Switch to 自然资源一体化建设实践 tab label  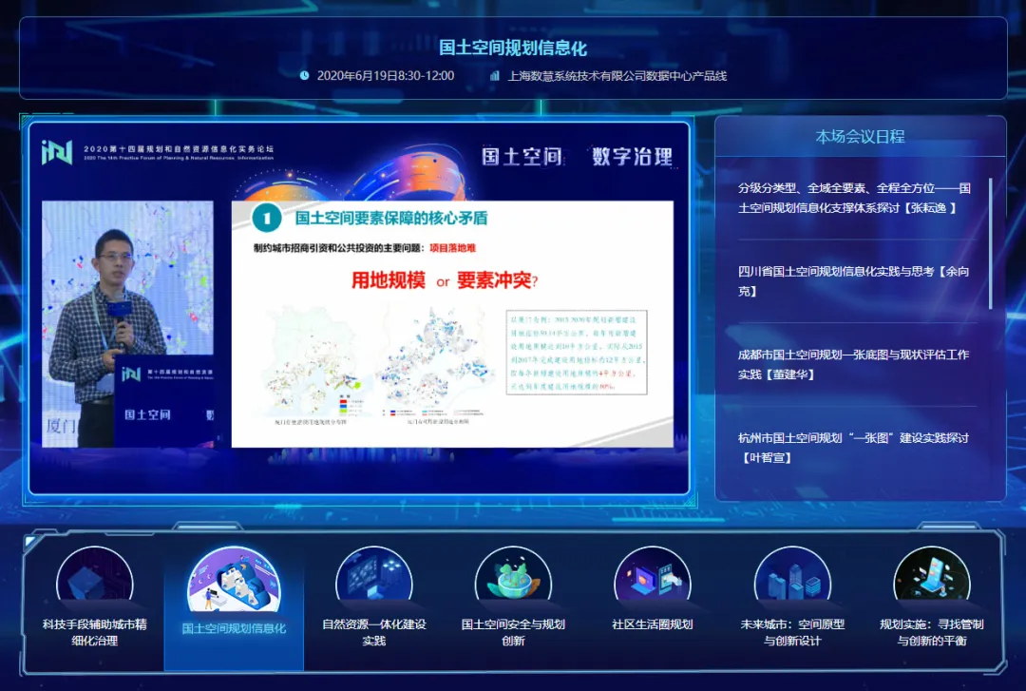[373, 633]
